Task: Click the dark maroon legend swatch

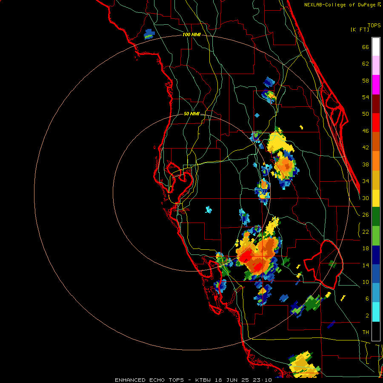Action: (376, 104)
